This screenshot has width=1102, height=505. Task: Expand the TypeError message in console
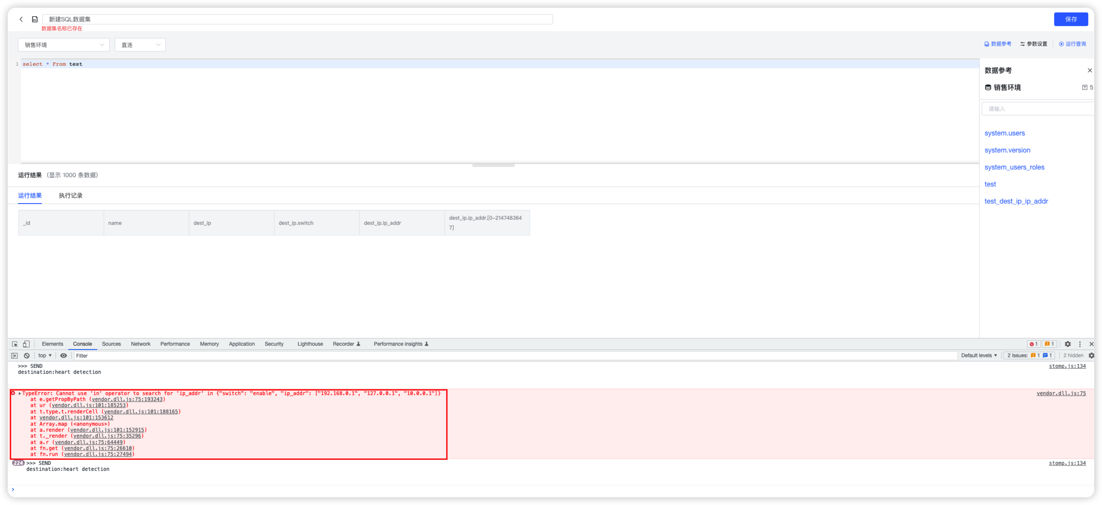click(20, 393)
